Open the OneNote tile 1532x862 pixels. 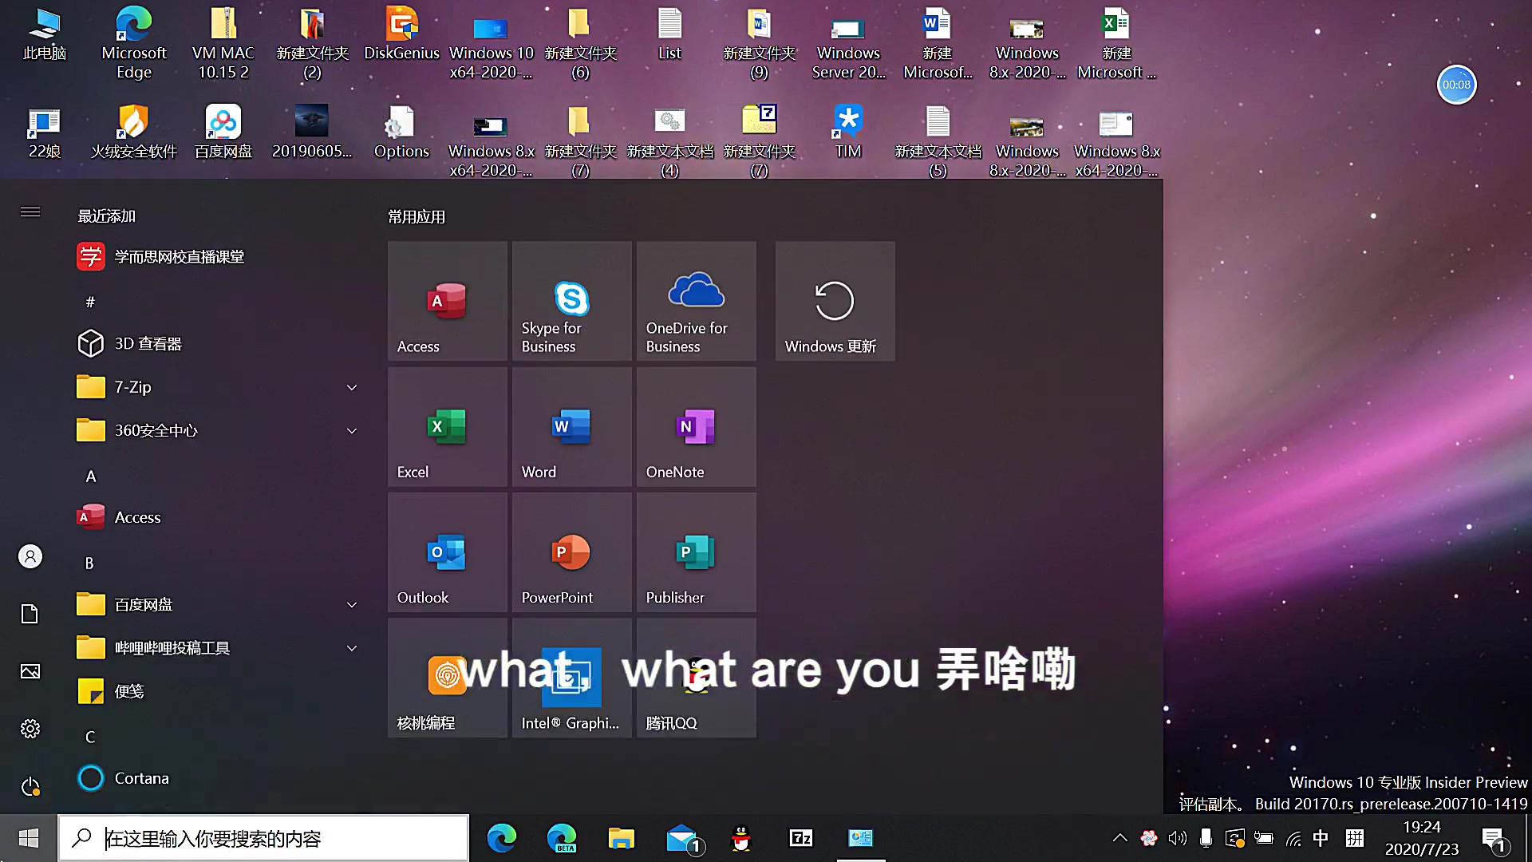coord(696,426)
